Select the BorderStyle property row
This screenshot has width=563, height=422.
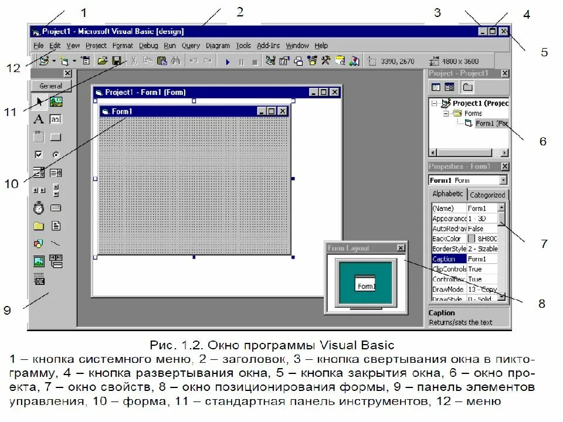464,249
